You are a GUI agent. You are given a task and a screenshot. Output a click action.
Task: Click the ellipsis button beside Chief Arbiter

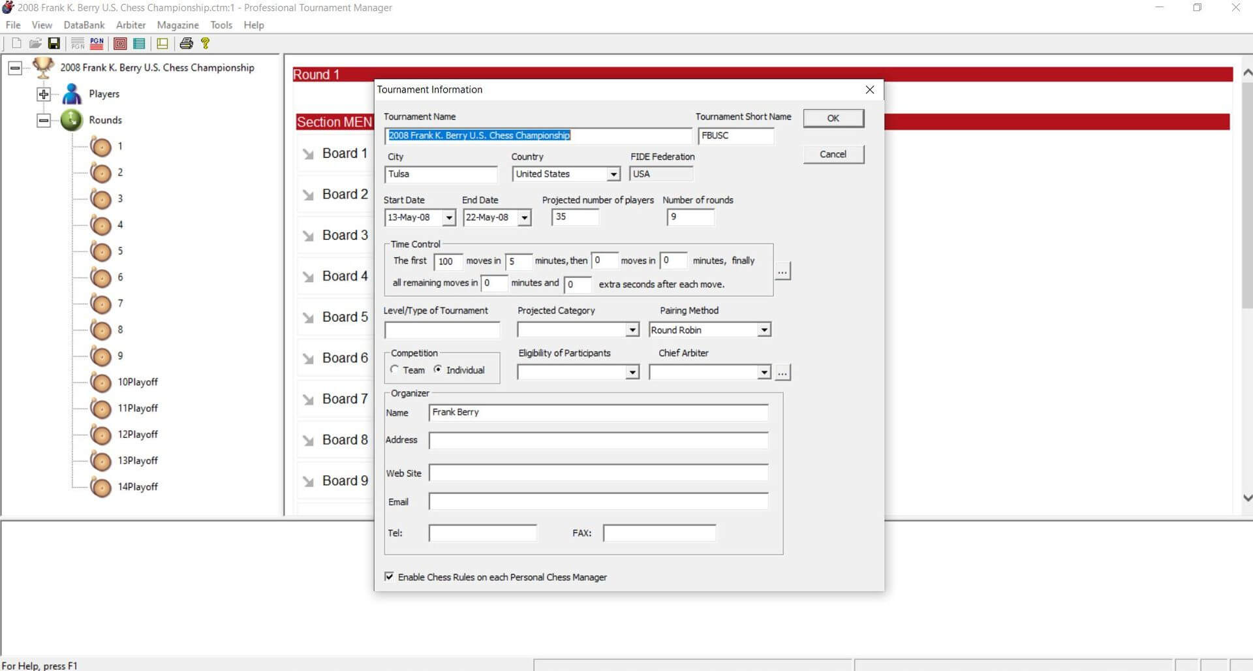782,373
